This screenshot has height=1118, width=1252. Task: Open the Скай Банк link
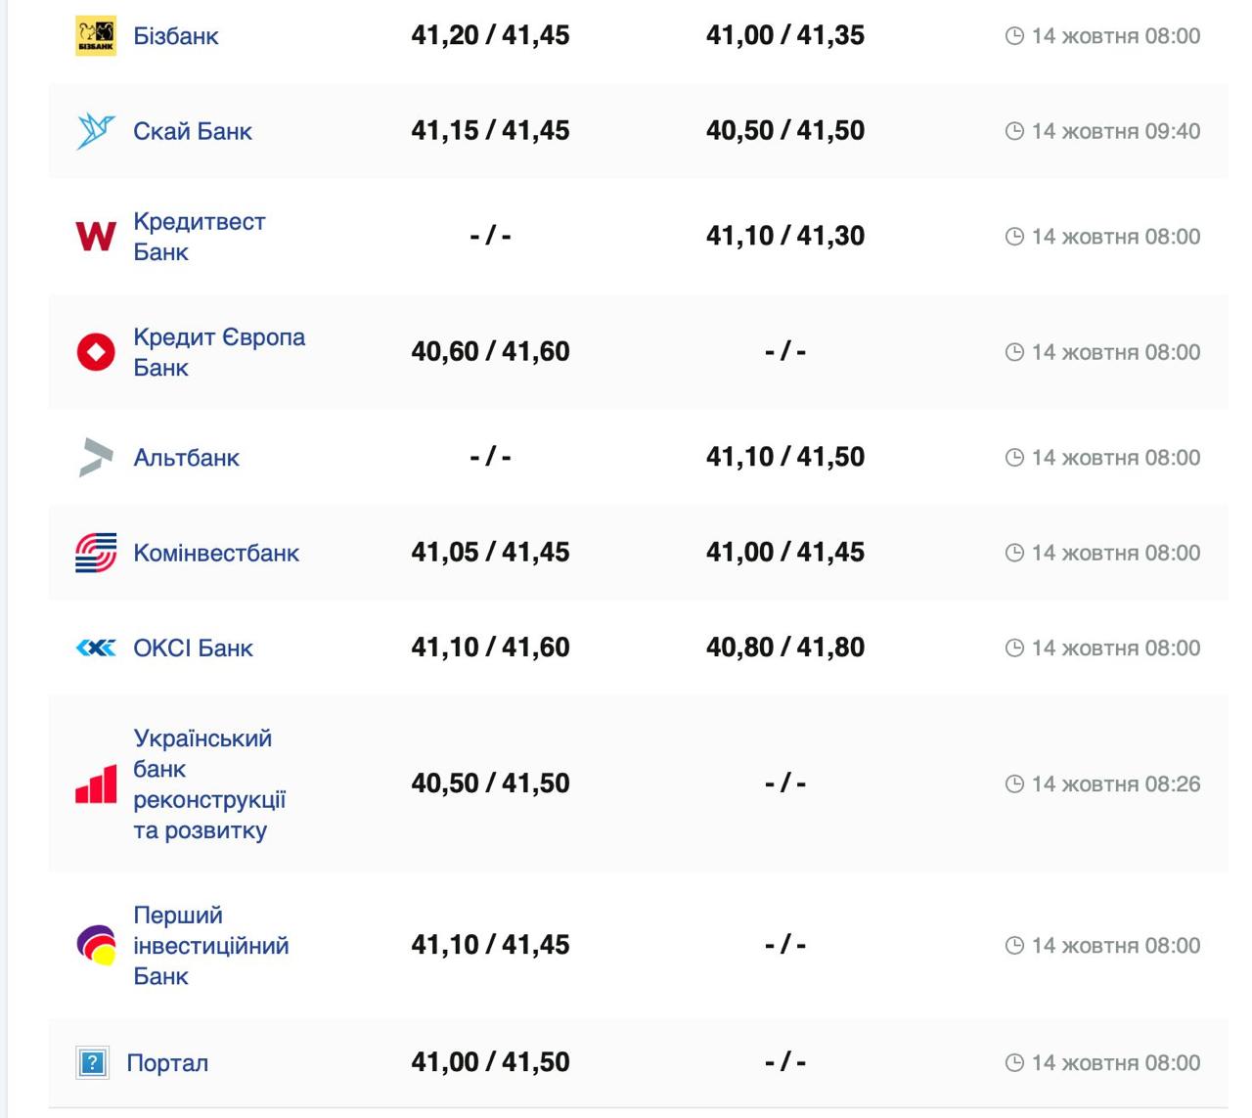coord(193,131)
